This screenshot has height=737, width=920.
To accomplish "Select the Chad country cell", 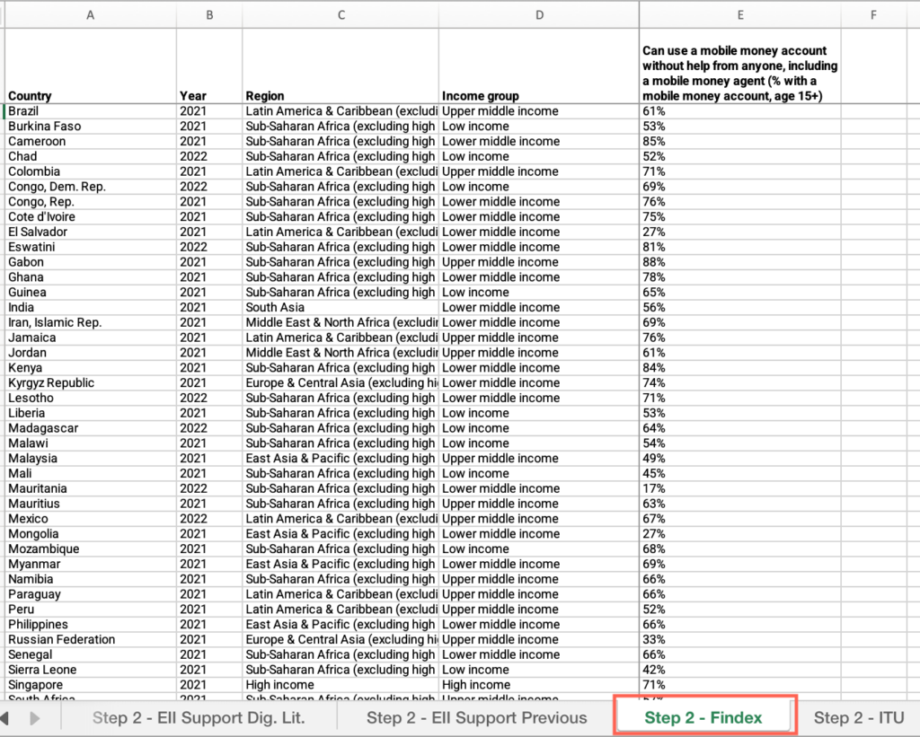I will [91, 156].
